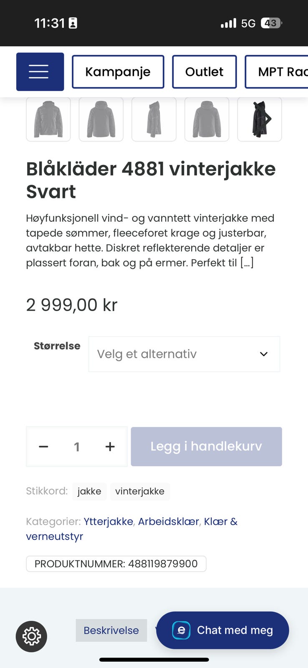Image resolution: width=308 pixels, height=668 pixels.
Task: Select the vinterjakke tag
Action: [140, 491]
